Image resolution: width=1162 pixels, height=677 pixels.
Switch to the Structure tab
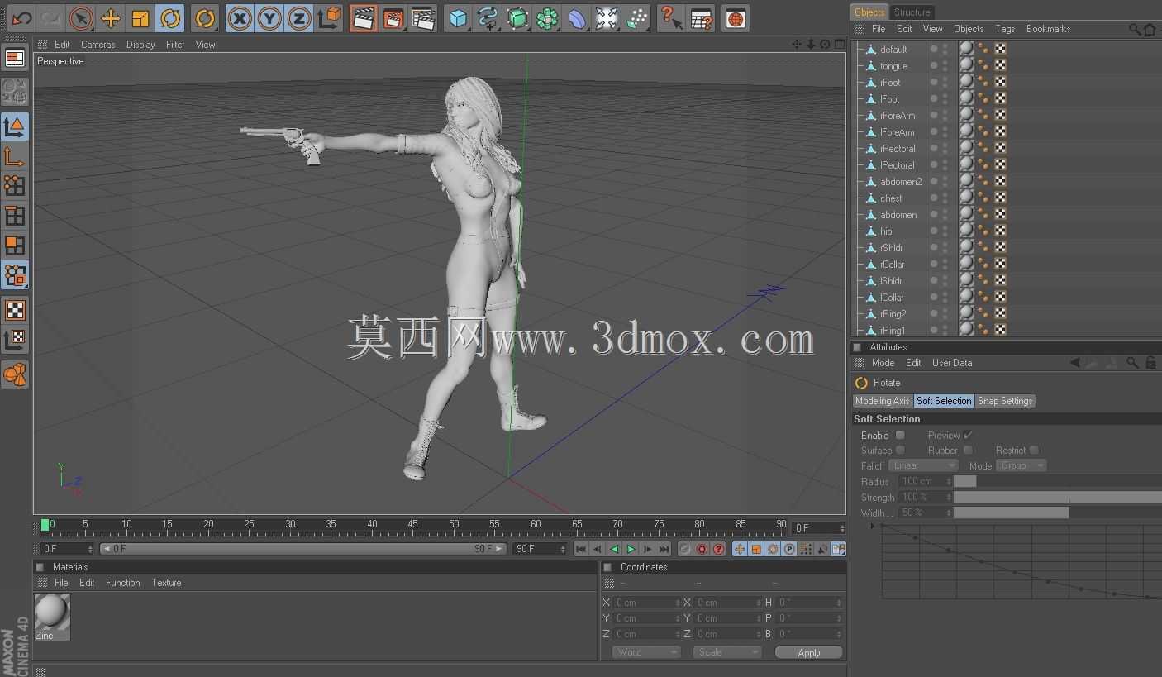(912, 12)
